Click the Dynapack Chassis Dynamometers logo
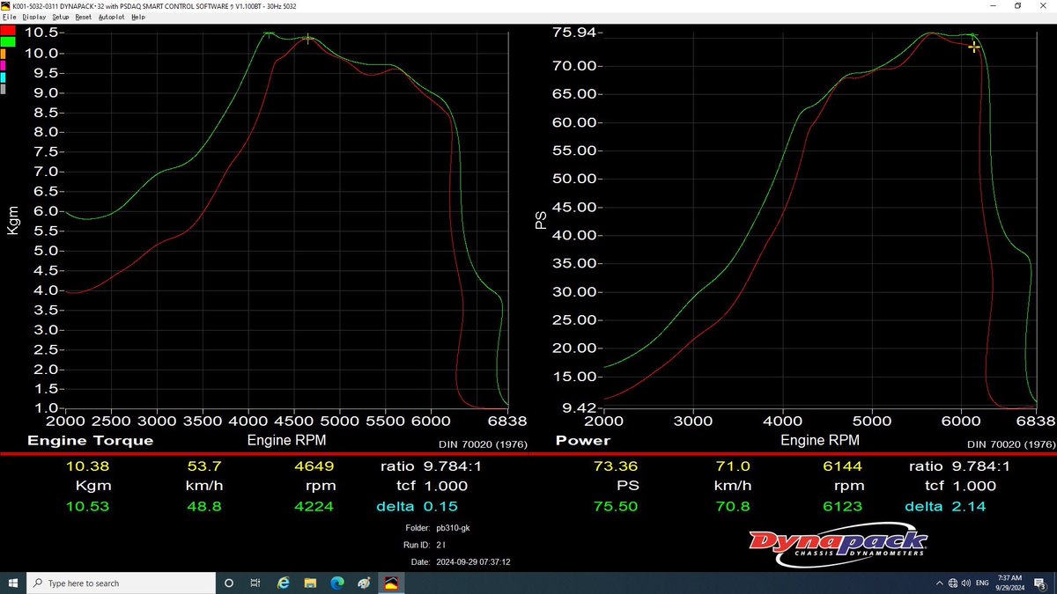The height and width of the screenshot is (594, 1057). (x=838, y=544)
